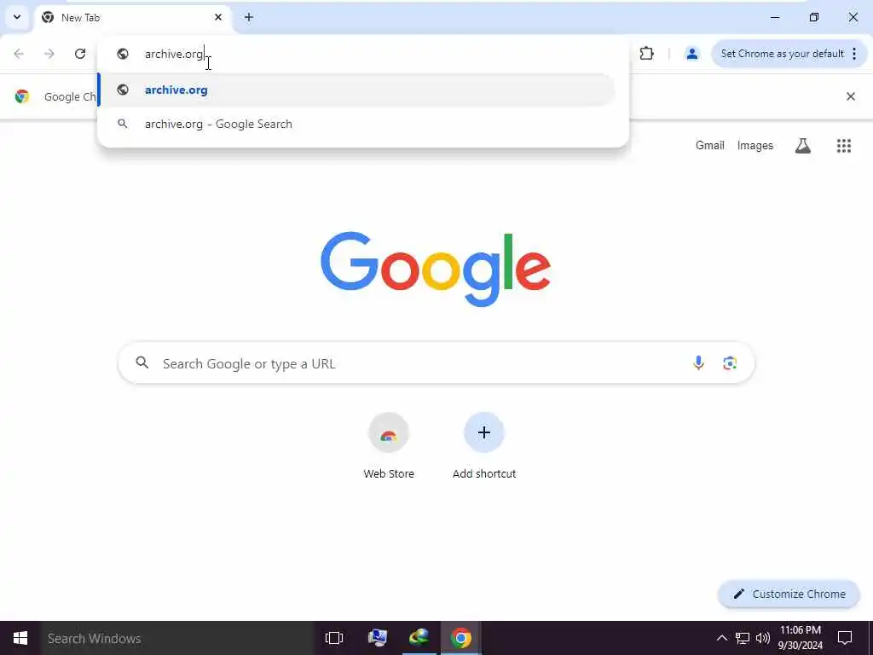Open Search Labs flask icon

click(x=803, y=146)
